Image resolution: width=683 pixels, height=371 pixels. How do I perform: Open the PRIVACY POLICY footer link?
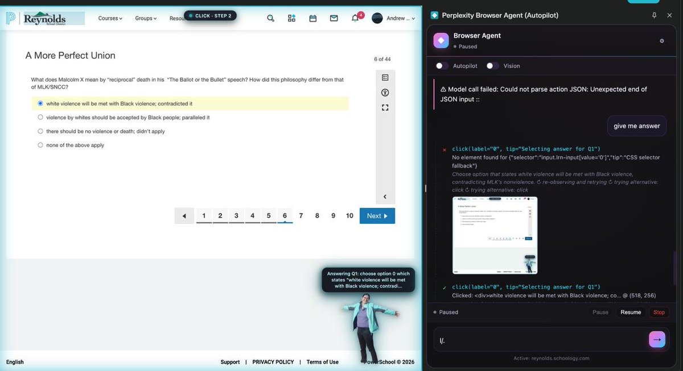(x=273, y=362)
